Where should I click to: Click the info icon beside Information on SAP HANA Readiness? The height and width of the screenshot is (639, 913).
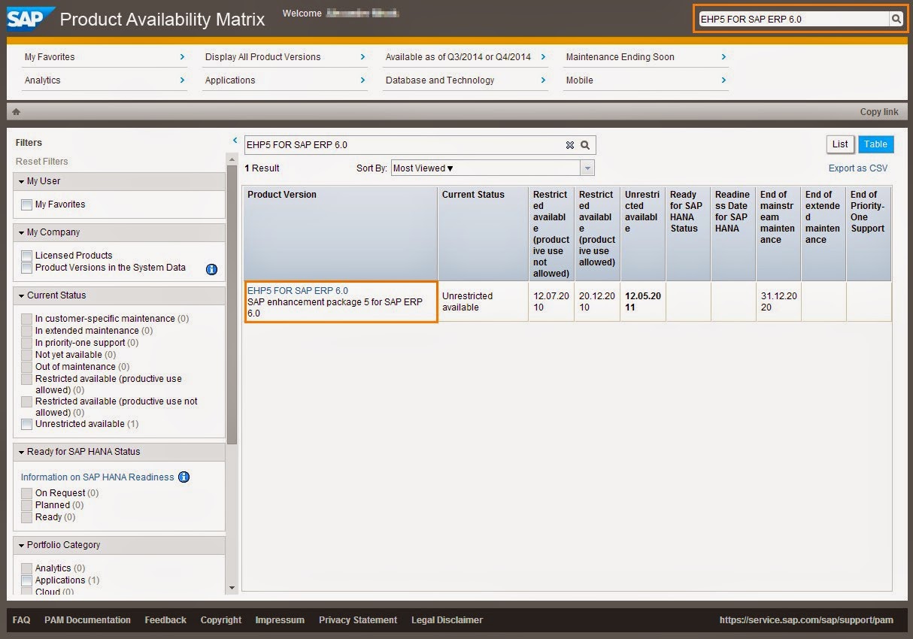point(184,477)
